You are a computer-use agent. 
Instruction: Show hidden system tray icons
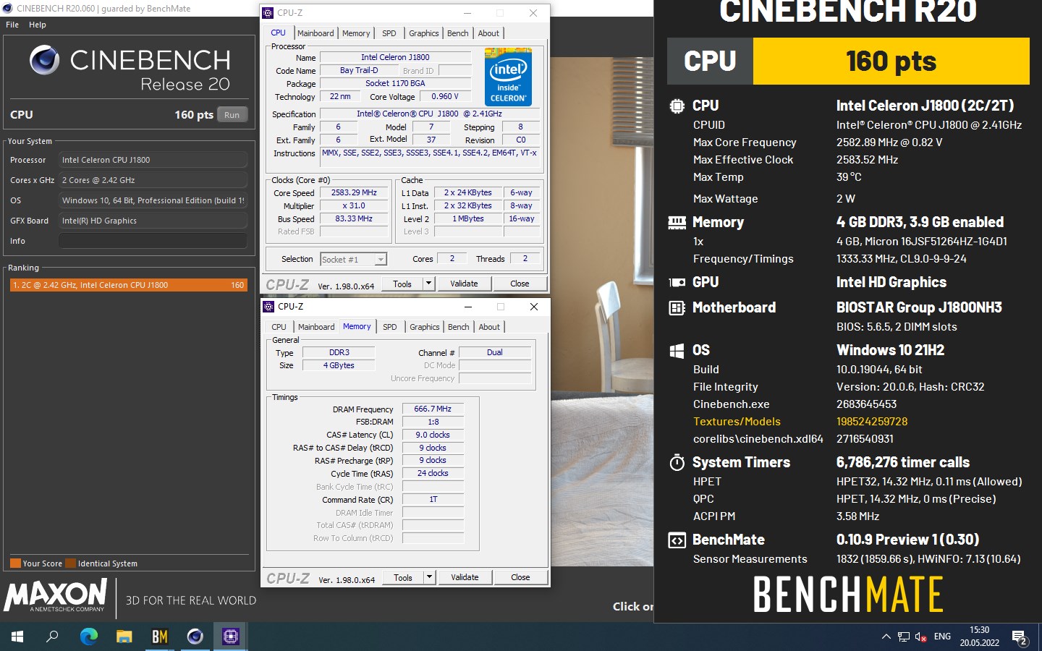tap(886, 637)
